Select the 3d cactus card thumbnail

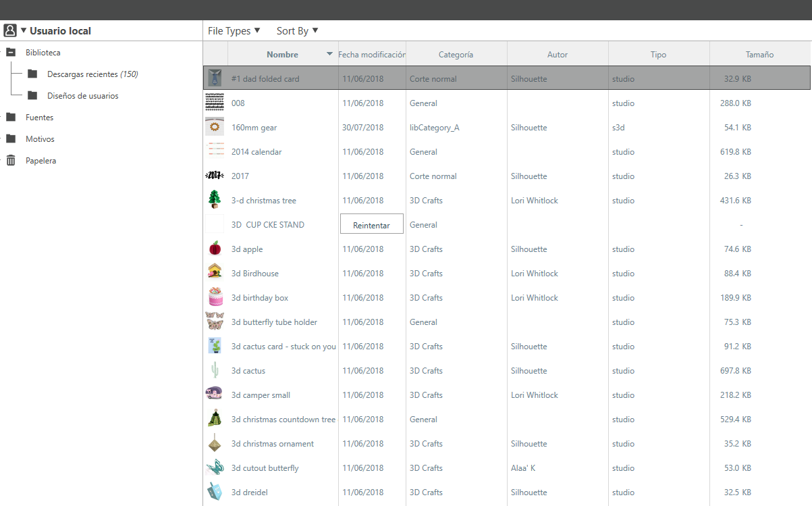coord(215,346)
